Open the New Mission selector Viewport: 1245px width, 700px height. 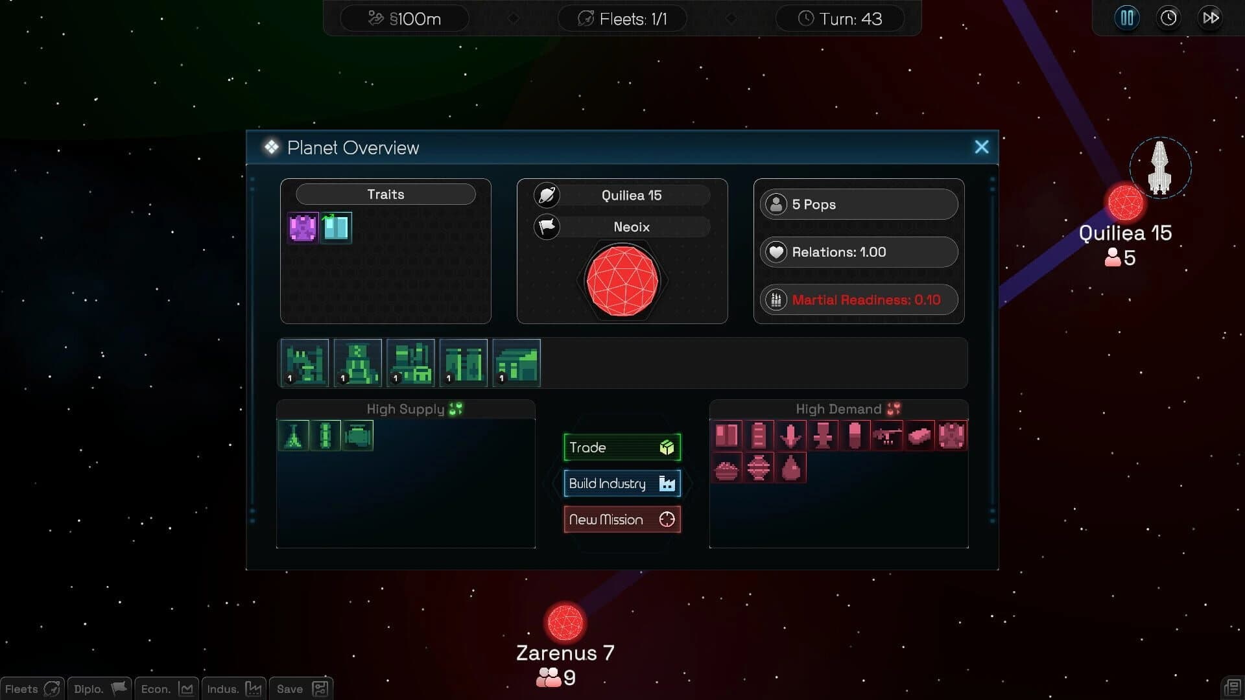(621, 519)
